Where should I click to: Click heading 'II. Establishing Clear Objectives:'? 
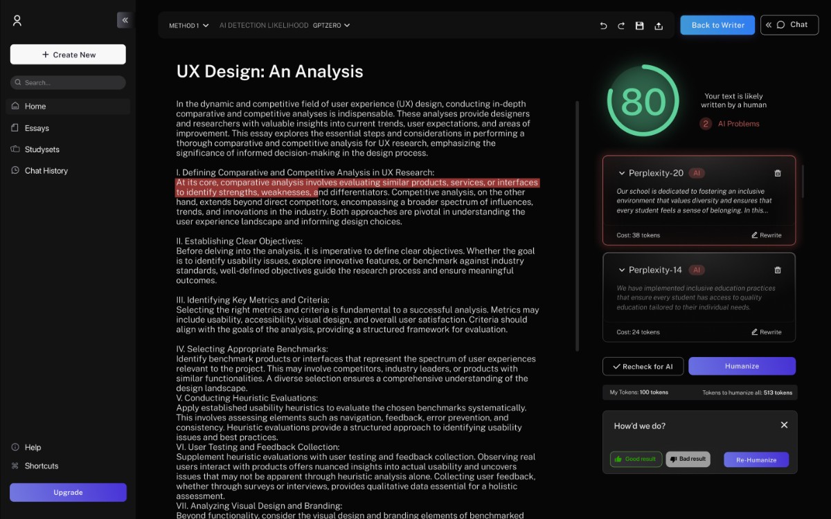[x=240, y=242]
